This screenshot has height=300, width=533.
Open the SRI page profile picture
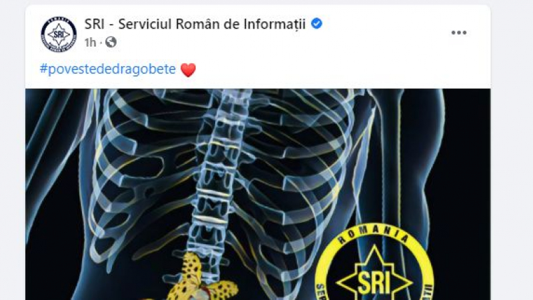[59, 34]
